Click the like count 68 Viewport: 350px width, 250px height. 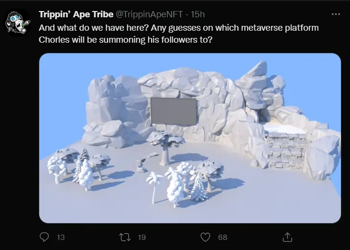click(x=223, y=237)
